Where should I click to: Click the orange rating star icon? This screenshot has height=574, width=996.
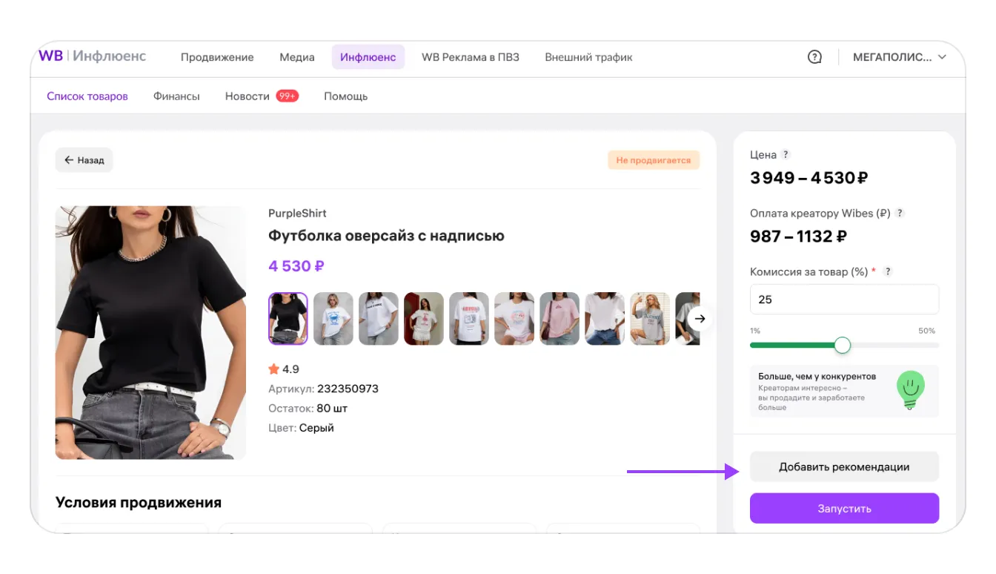273,369
